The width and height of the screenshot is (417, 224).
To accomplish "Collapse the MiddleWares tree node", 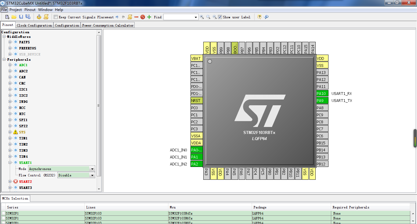I will [x=4, y=37].
